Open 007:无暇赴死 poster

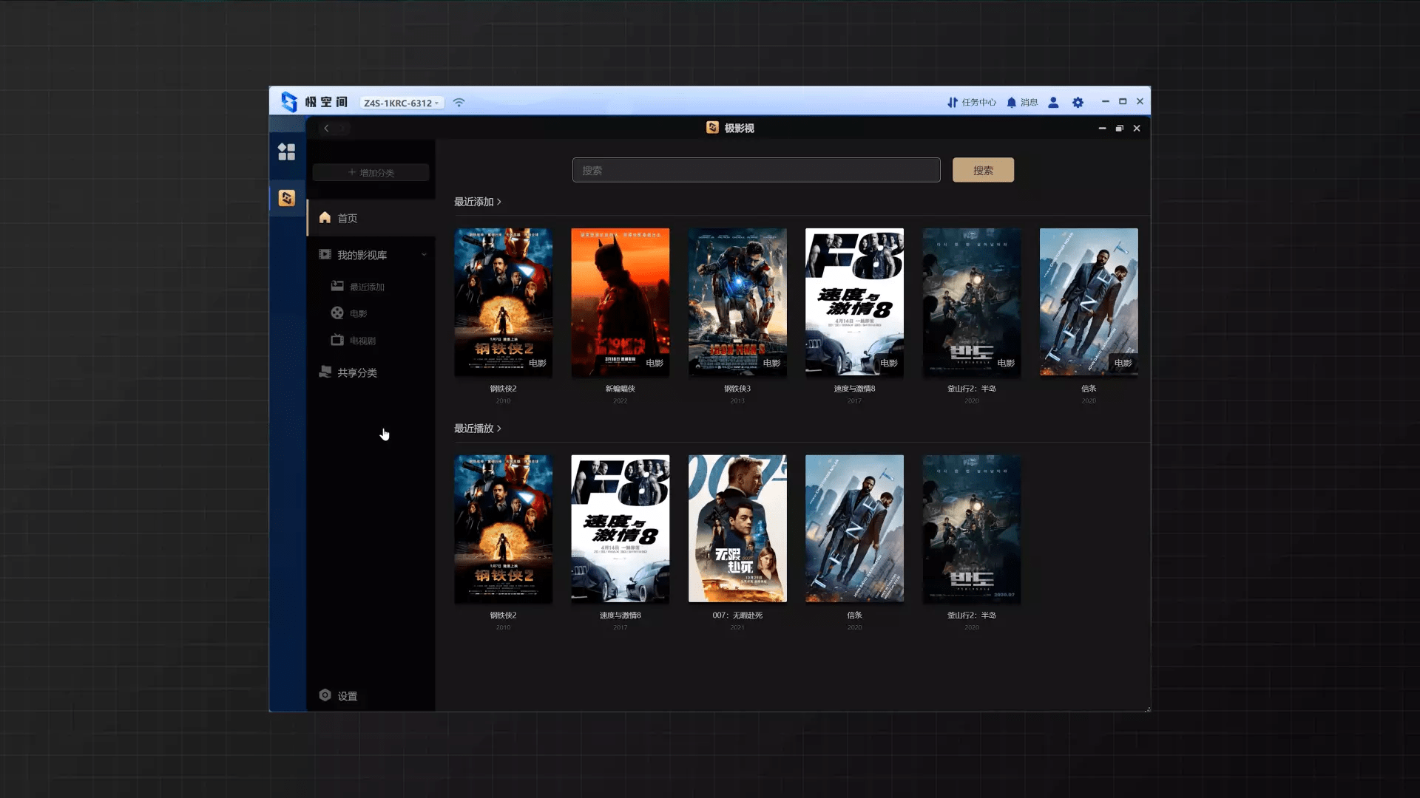[737, 529]
